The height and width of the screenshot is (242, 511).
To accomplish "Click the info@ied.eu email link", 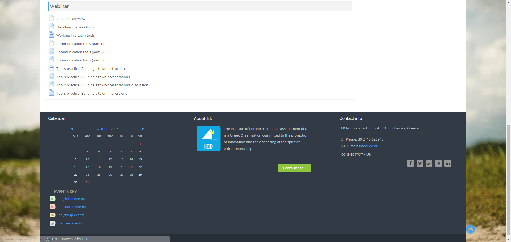I will click(x=368, y=146).
